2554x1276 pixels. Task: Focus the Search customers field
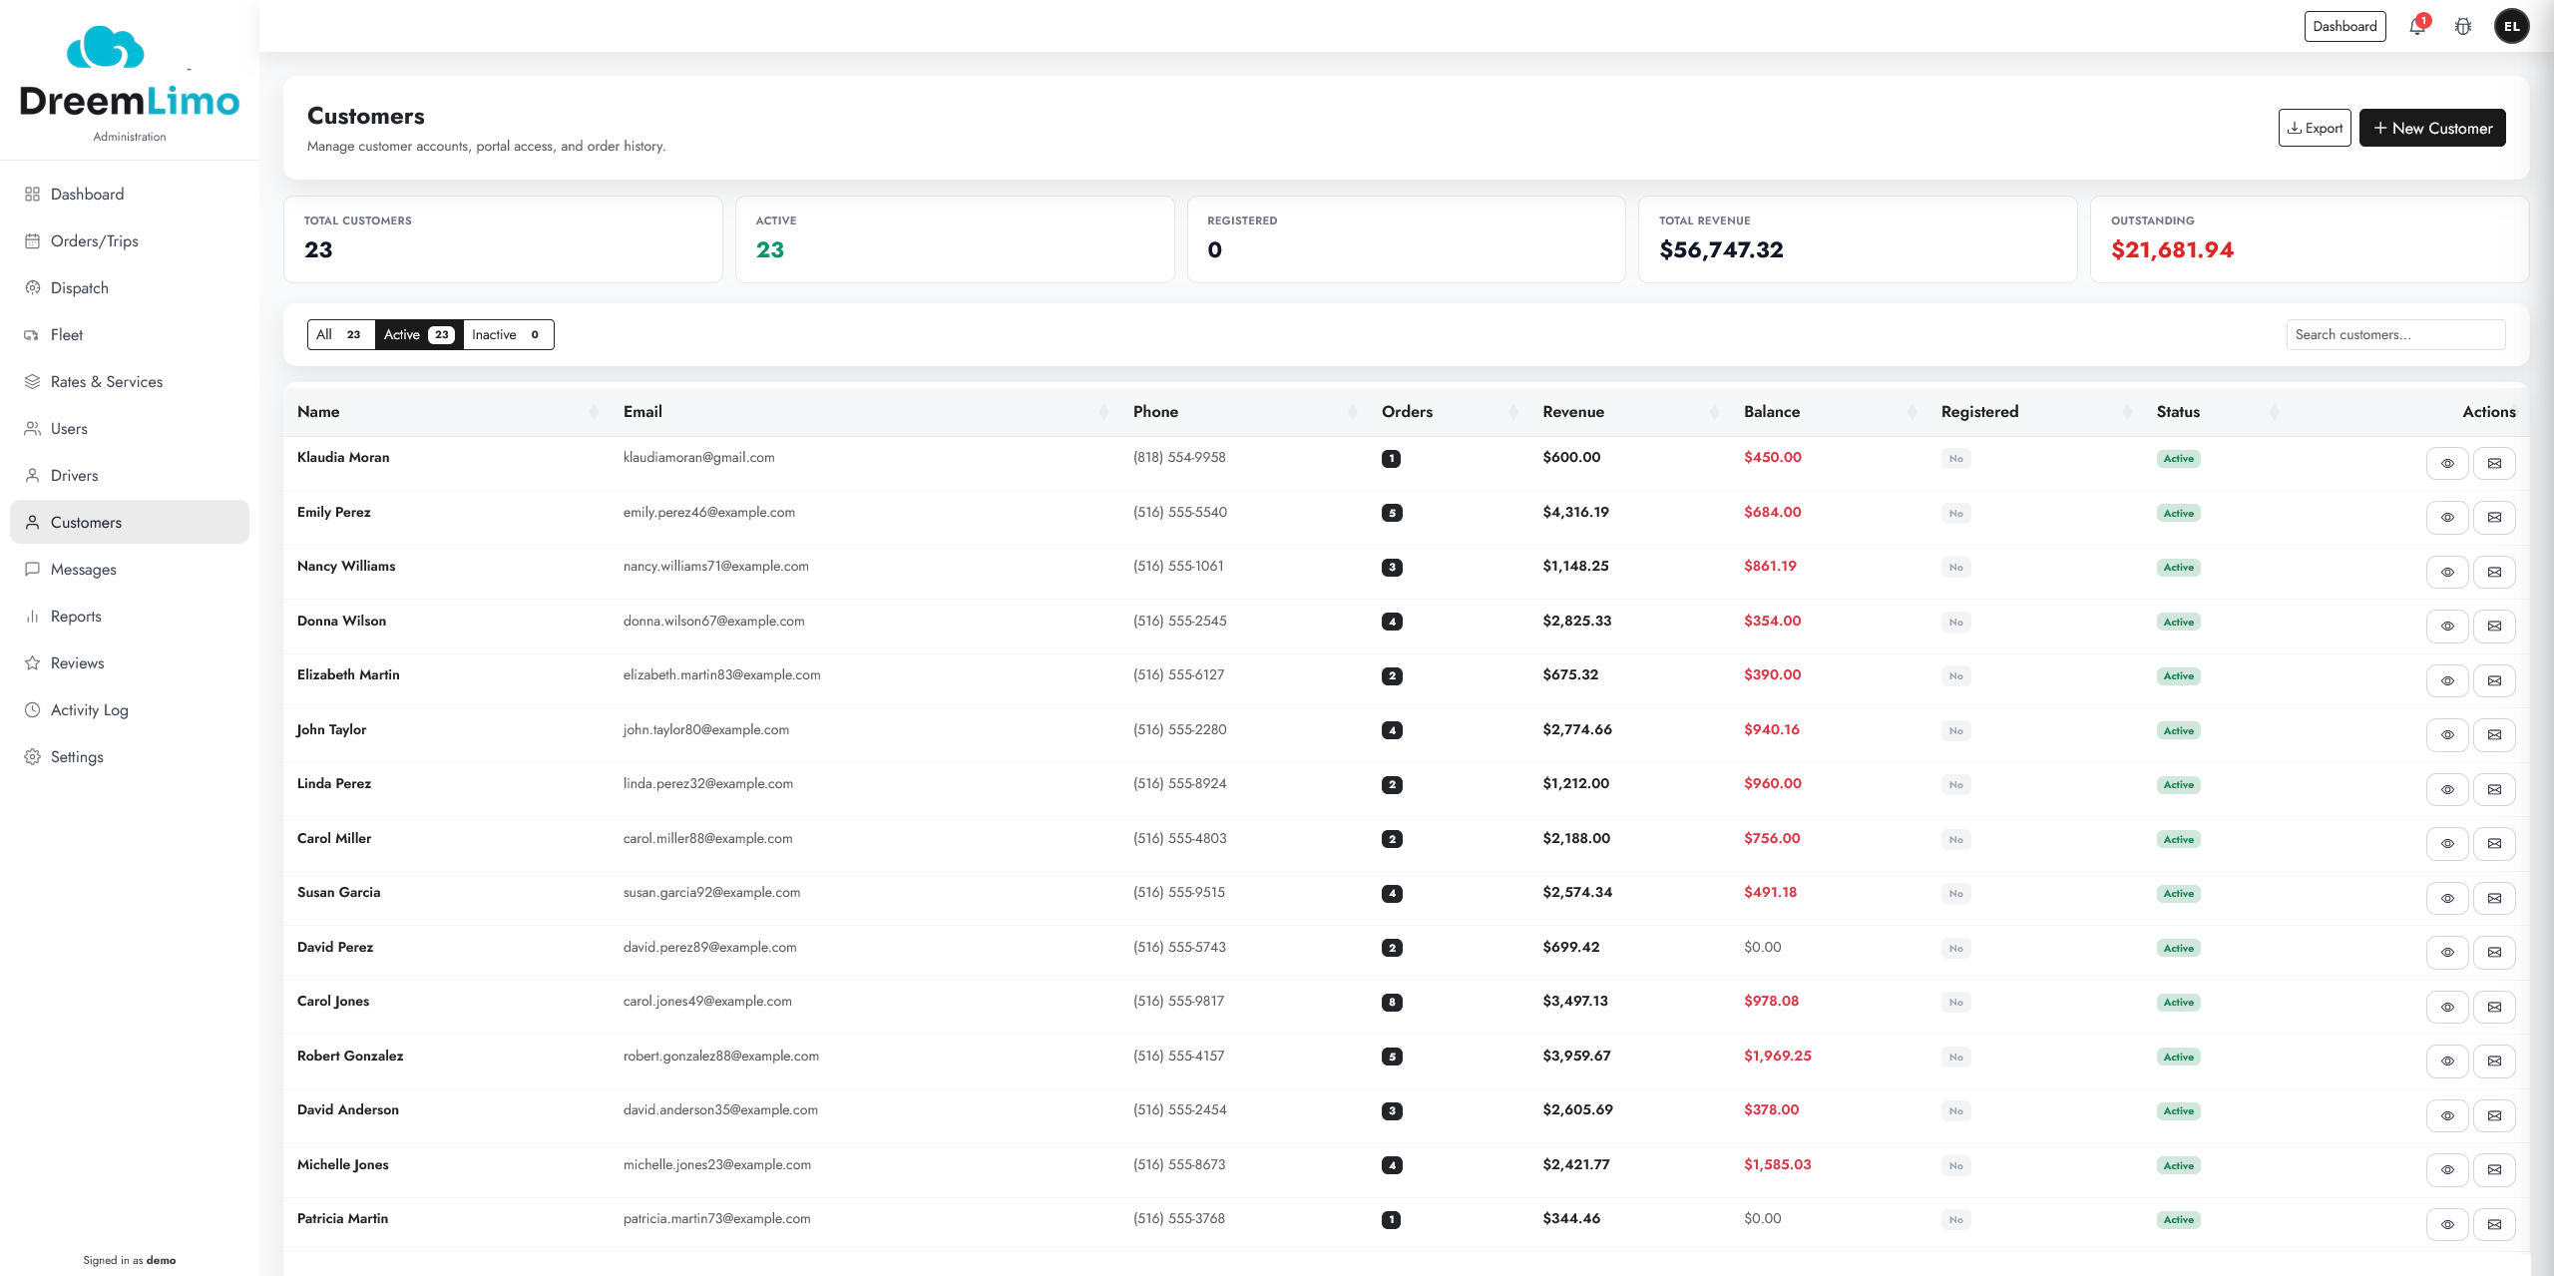[x=2395, y=334]
